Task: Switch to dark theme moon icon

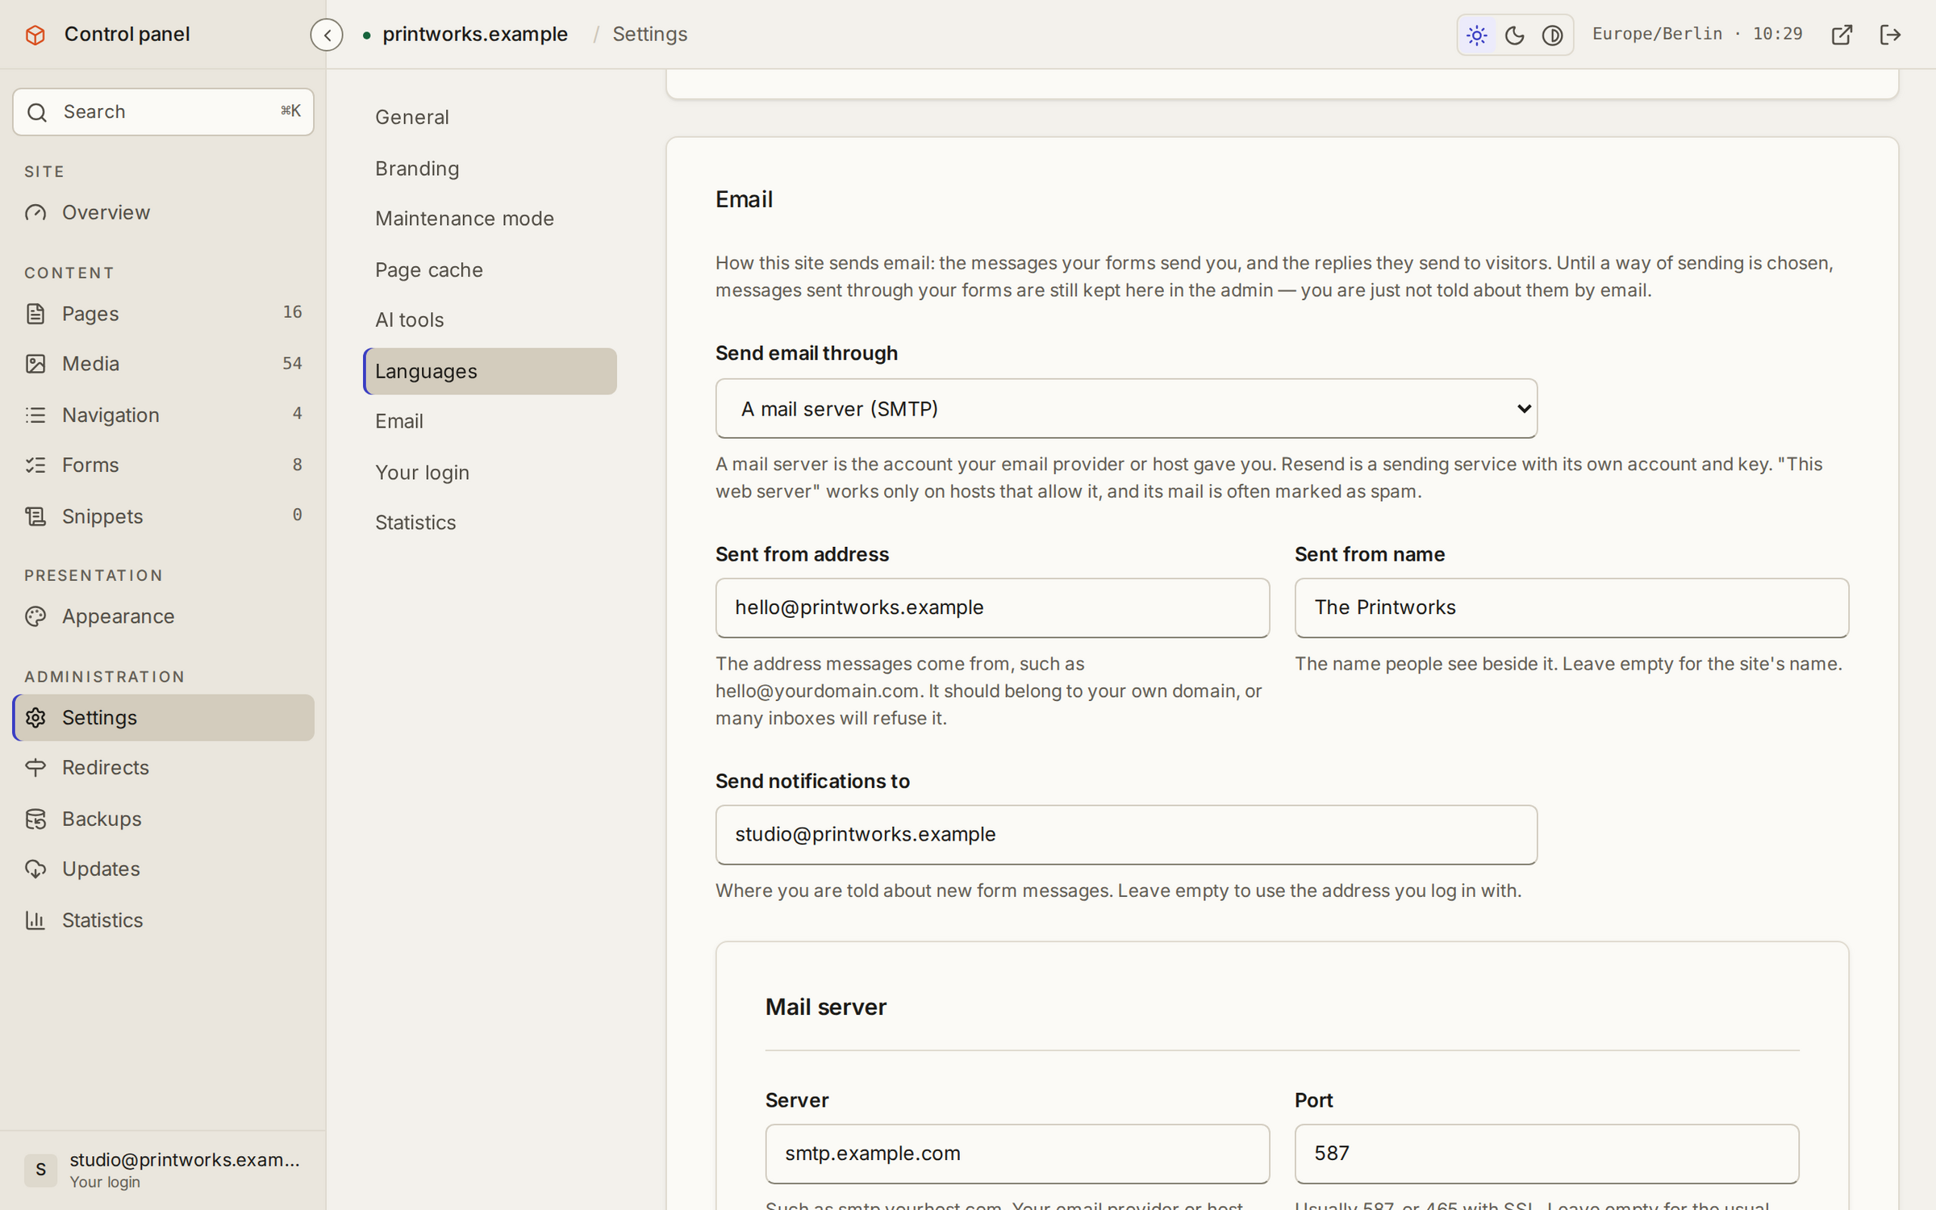Action: point(1514,35)
